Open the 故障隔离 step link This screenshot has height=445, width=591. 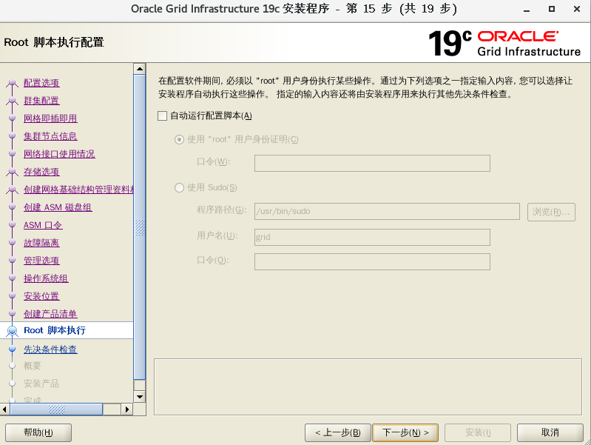tap(41, 243)
